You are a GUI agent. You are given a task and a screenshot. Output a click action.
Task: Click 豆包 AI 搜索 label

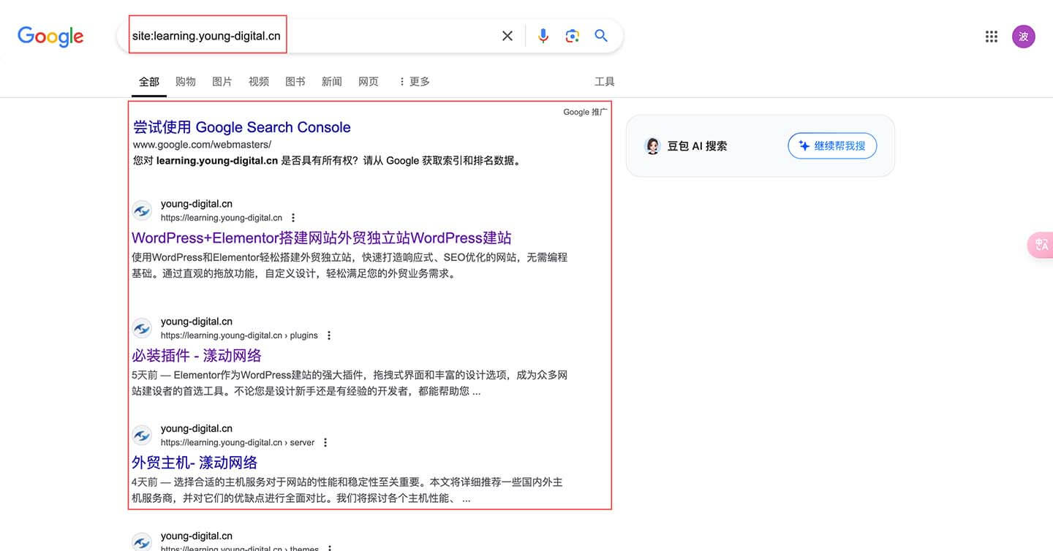point(697,146)
